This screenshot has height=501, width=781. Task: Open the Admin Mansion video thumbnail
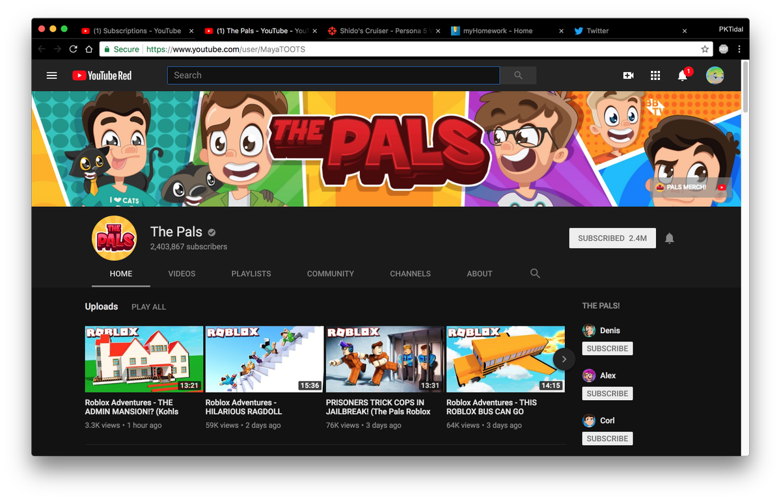pos(144,359)
